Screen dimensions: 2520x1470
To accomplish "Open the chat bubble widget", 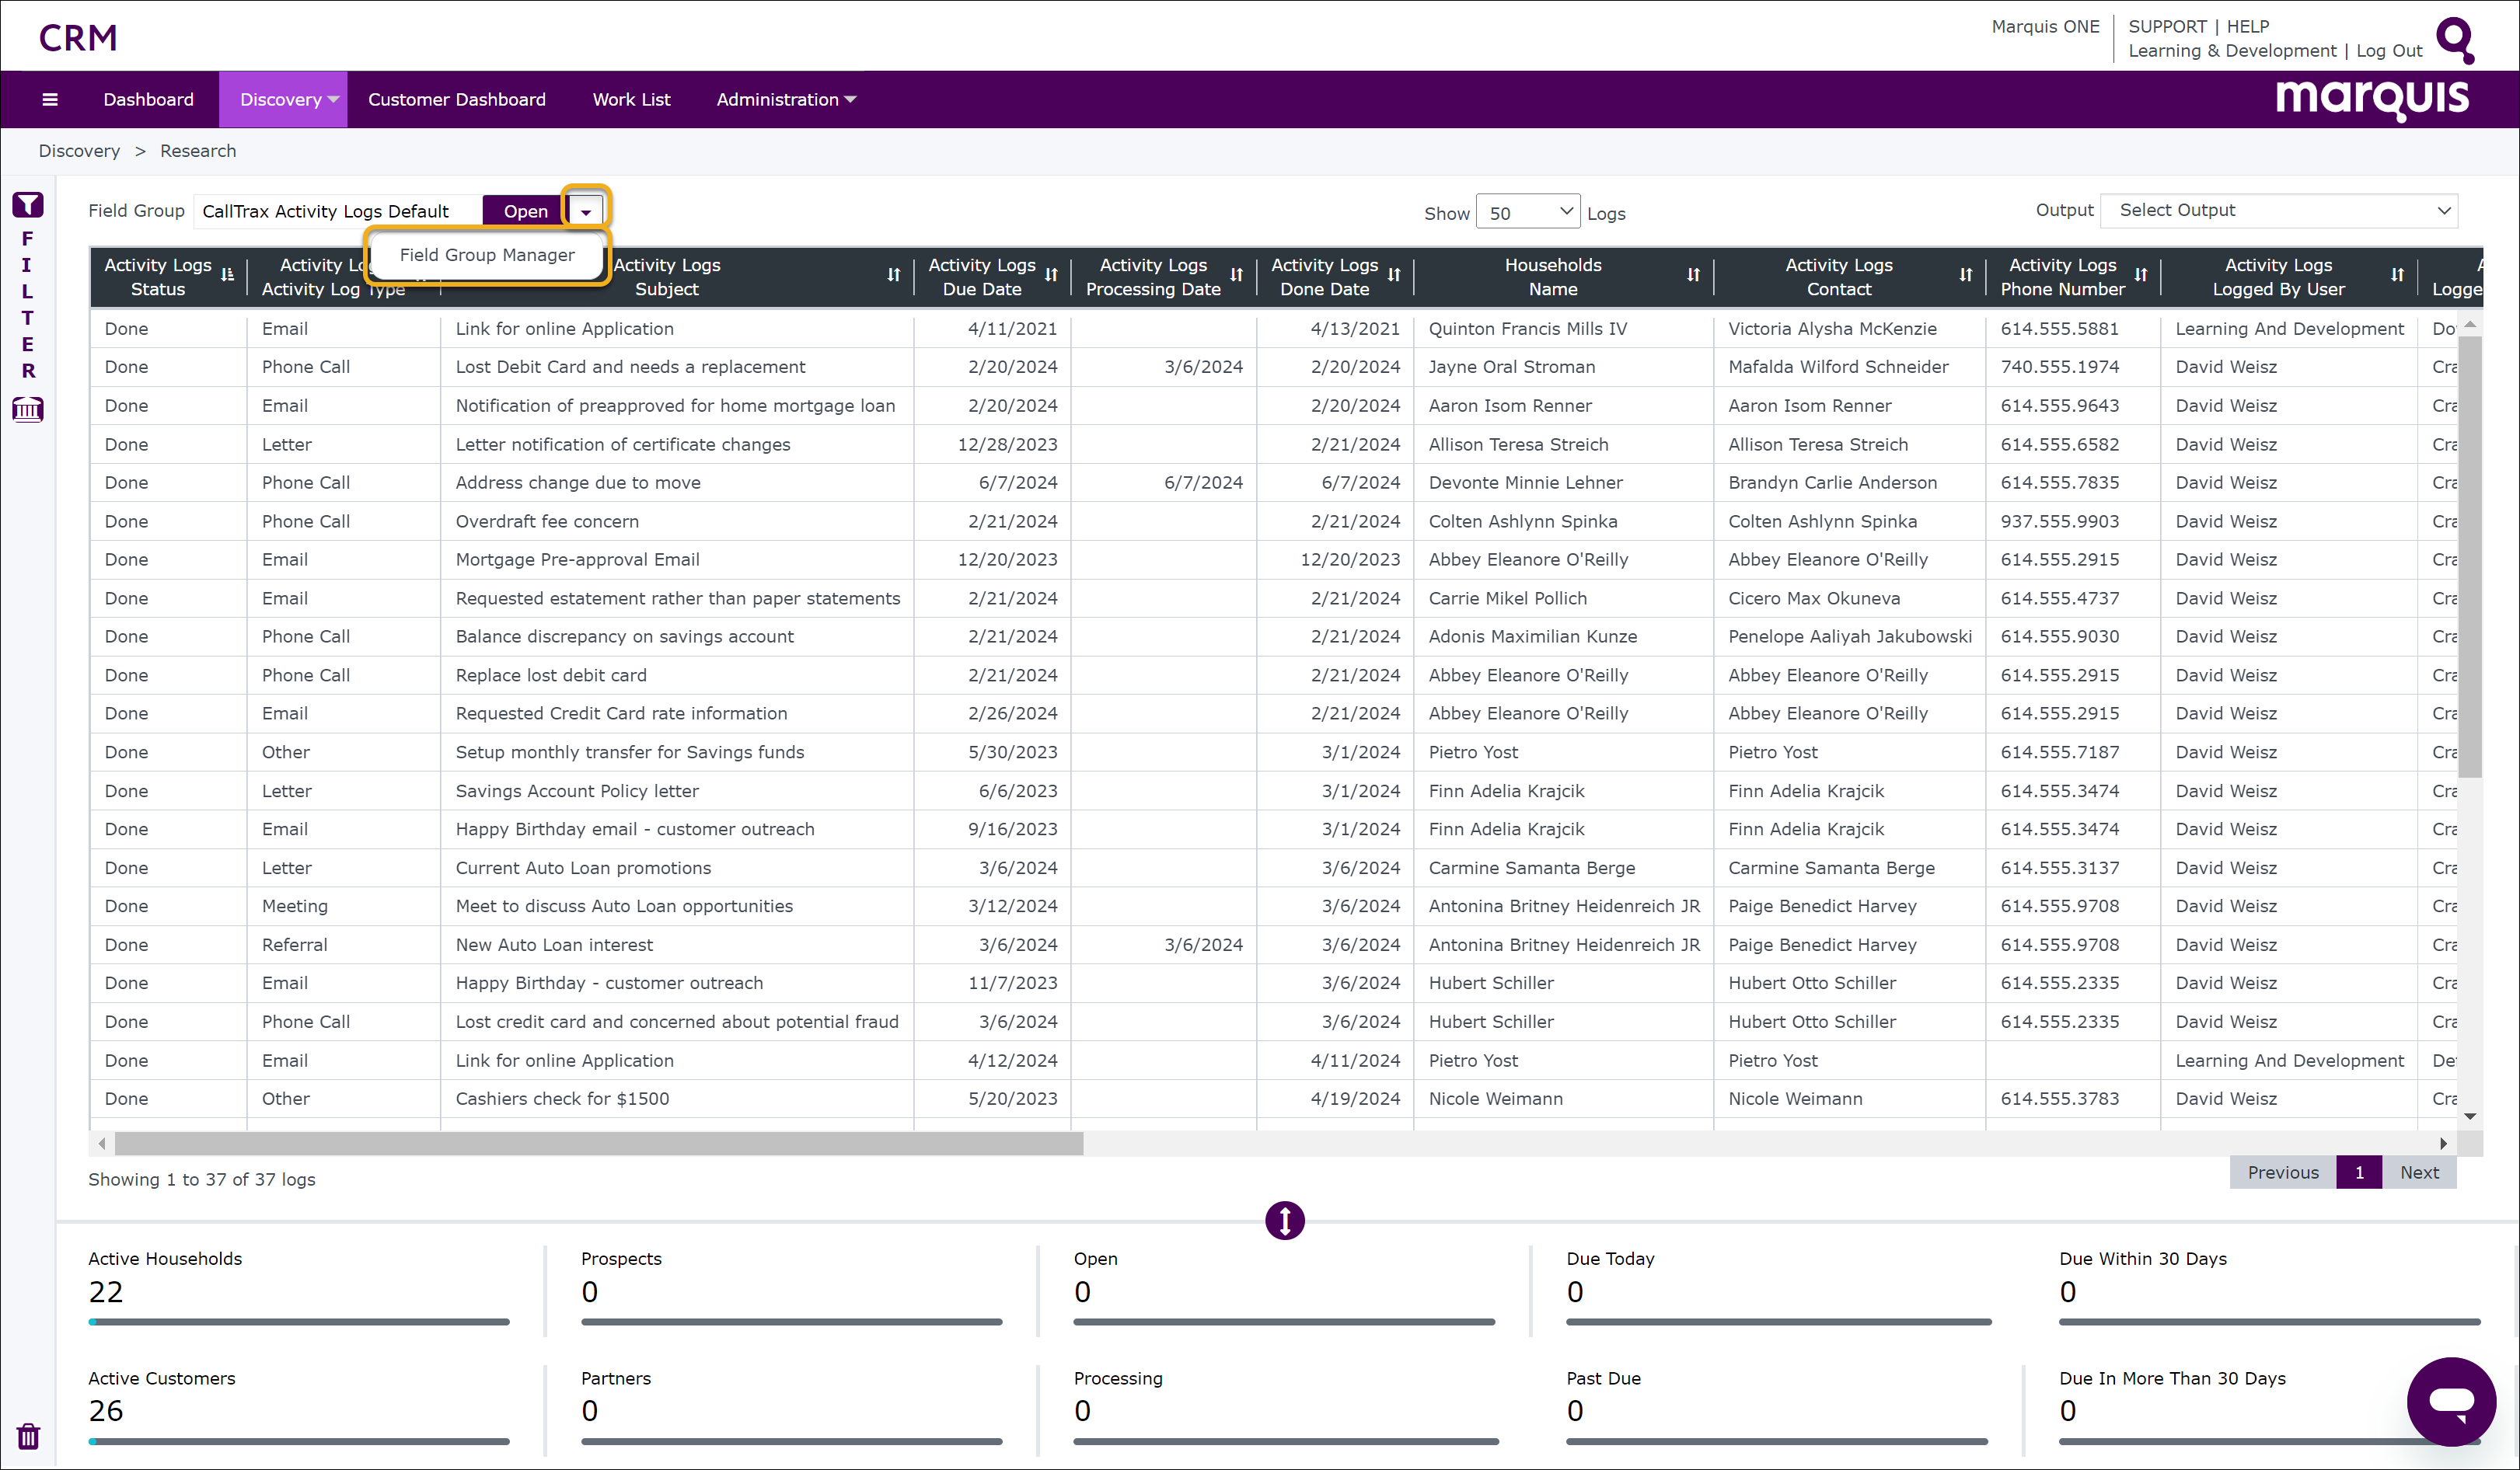I will pos(2451,1401).
